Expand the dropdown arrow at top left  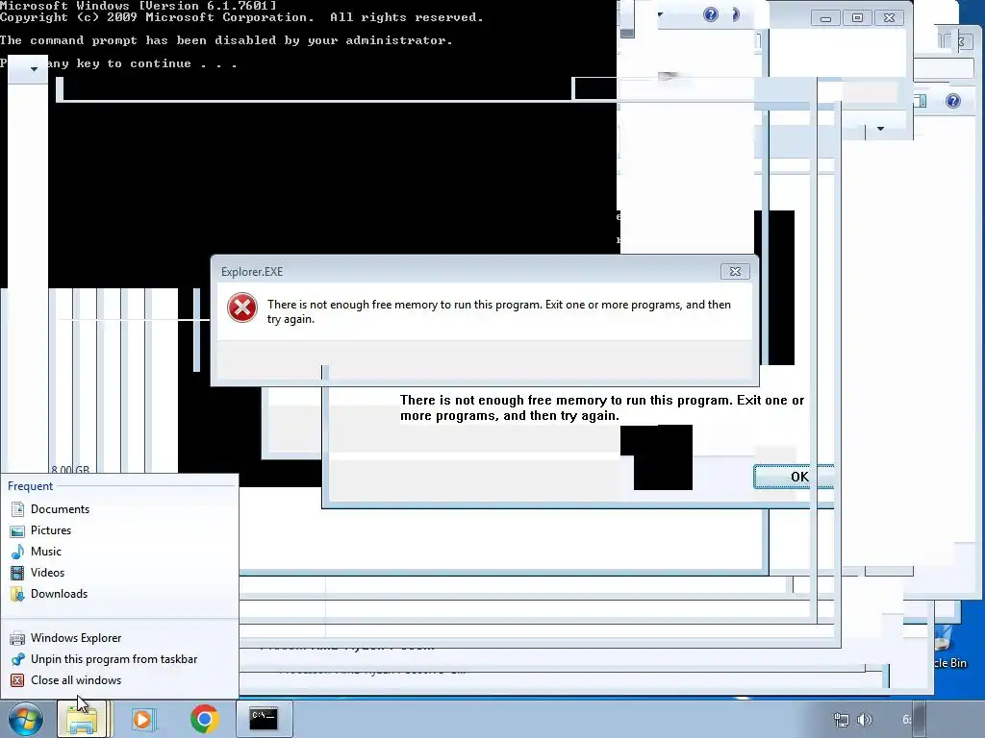click(x=34, y=69)
